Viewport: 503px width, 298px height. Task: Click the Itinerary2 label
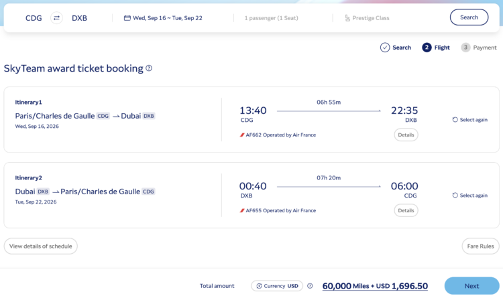29,178
